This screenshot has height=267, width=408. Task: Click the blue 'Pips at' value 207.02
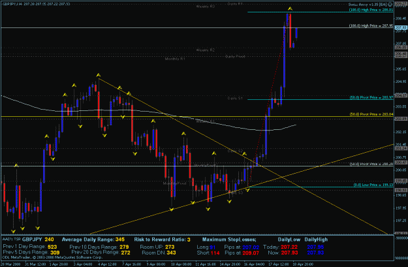tap(251, 247)
